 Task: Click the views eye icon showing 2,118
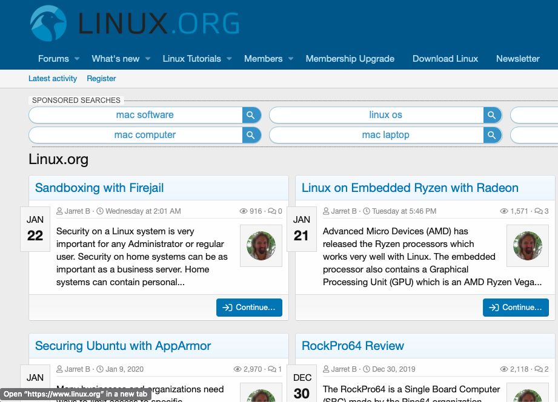[x=504, y=369]
